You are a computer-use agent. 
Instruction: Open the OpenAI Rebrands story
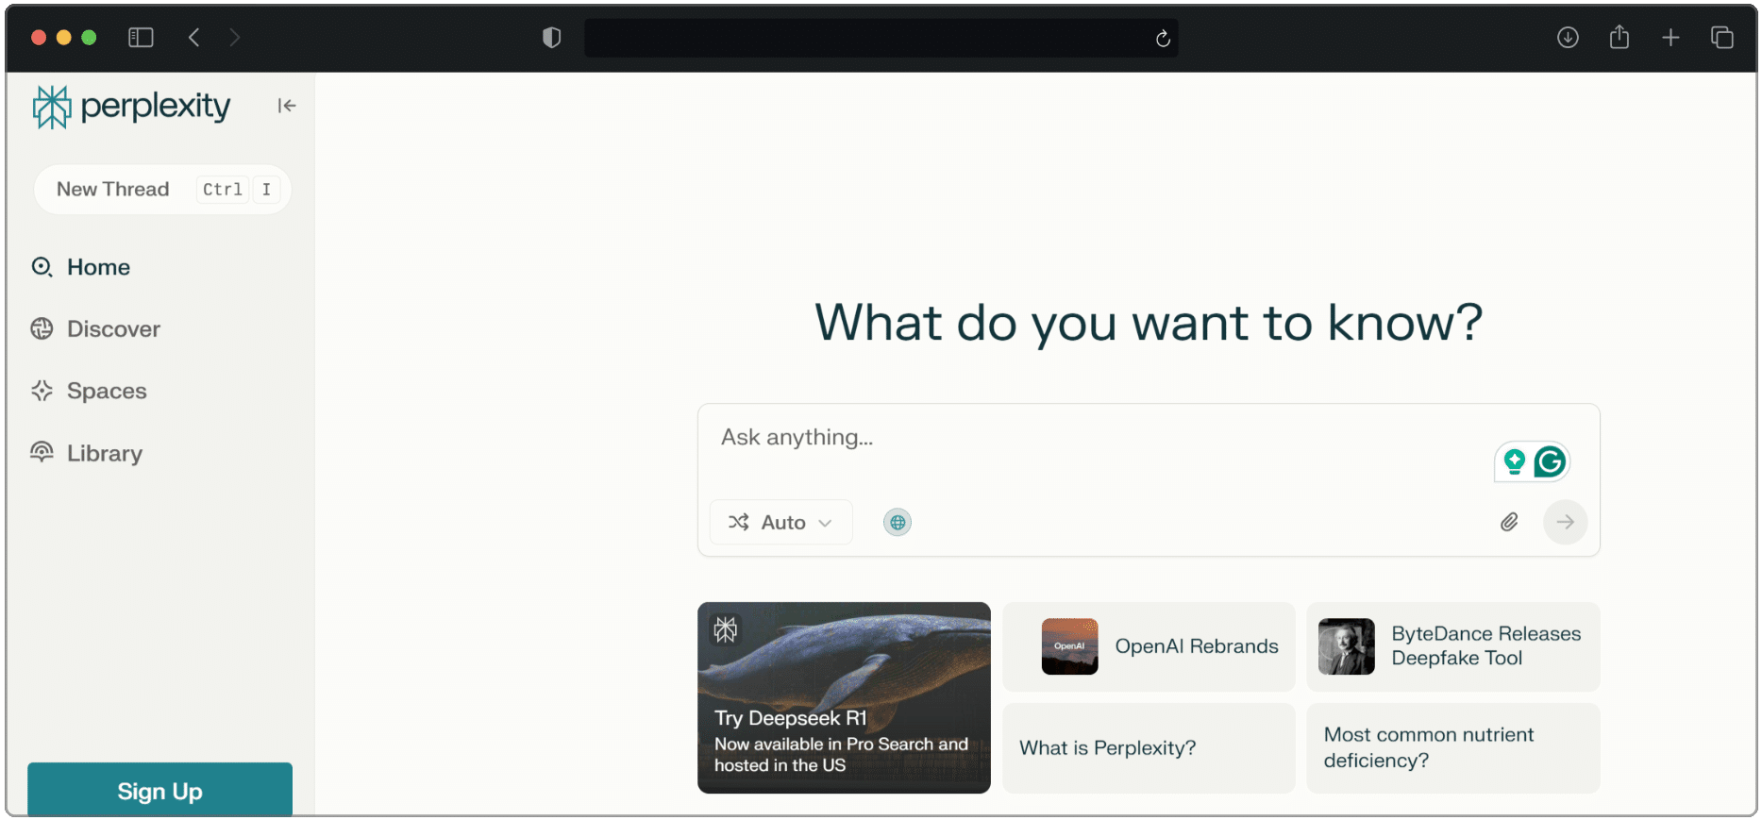tap(1149, 646)
